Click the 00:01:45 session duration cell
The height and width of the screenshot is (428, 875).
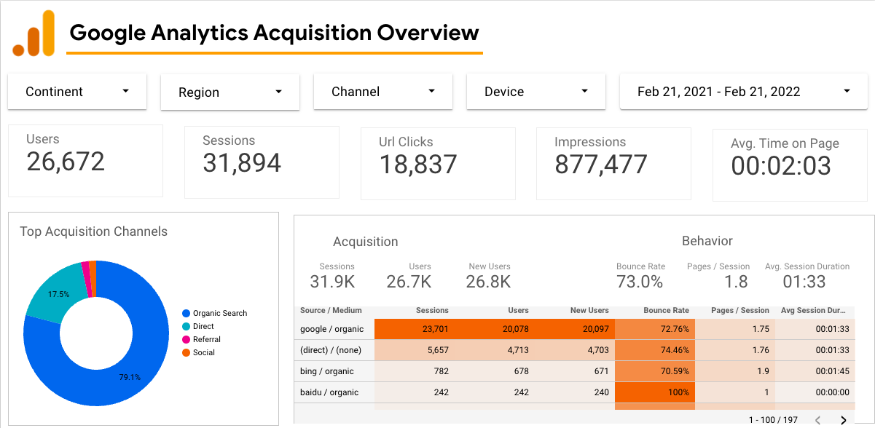pos(815,371)
